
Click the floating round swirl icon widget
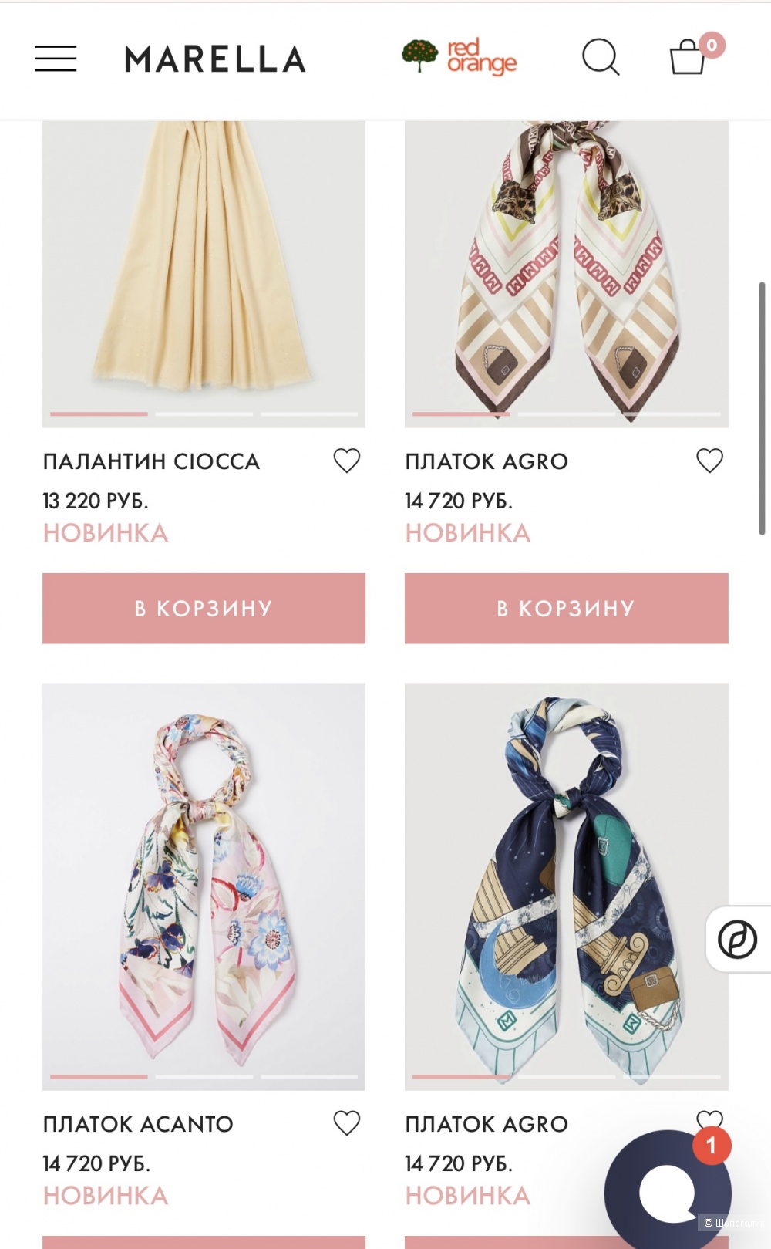click(738, 939)
